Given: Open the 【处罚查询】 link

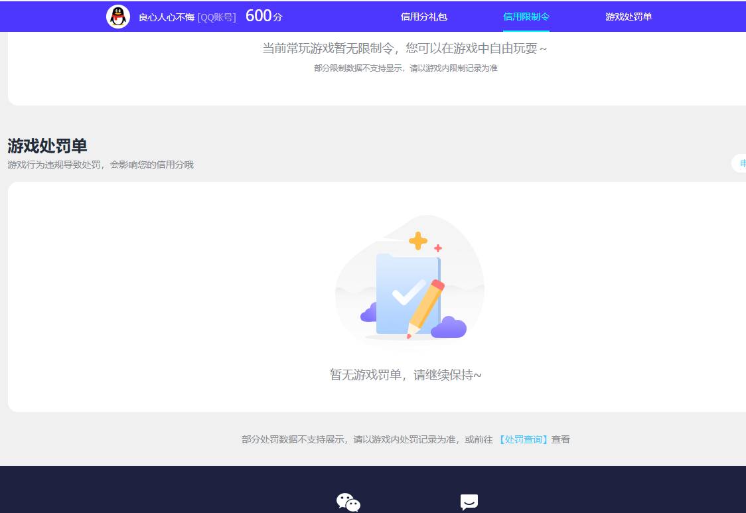Looking at the screenshot, I should (524, 439).
